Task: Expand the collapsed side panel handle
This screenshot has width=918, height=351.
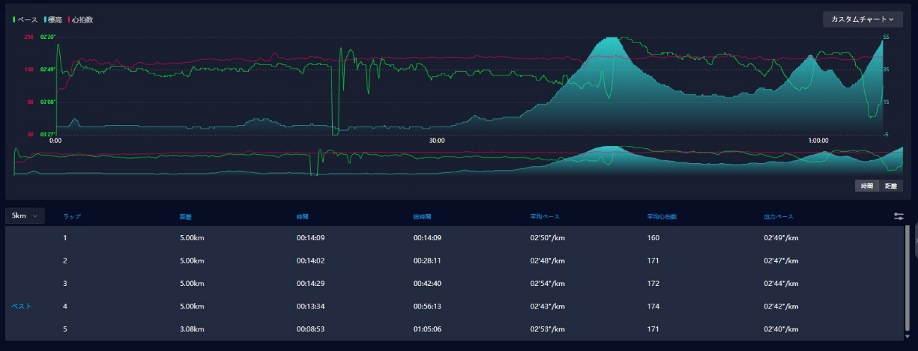Action: [x=915, y=241]
